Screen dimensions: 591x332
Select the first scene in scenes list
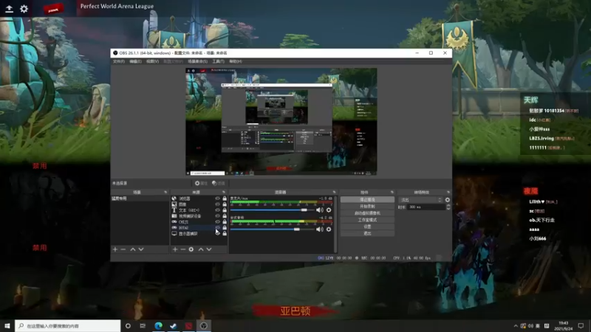140,198
